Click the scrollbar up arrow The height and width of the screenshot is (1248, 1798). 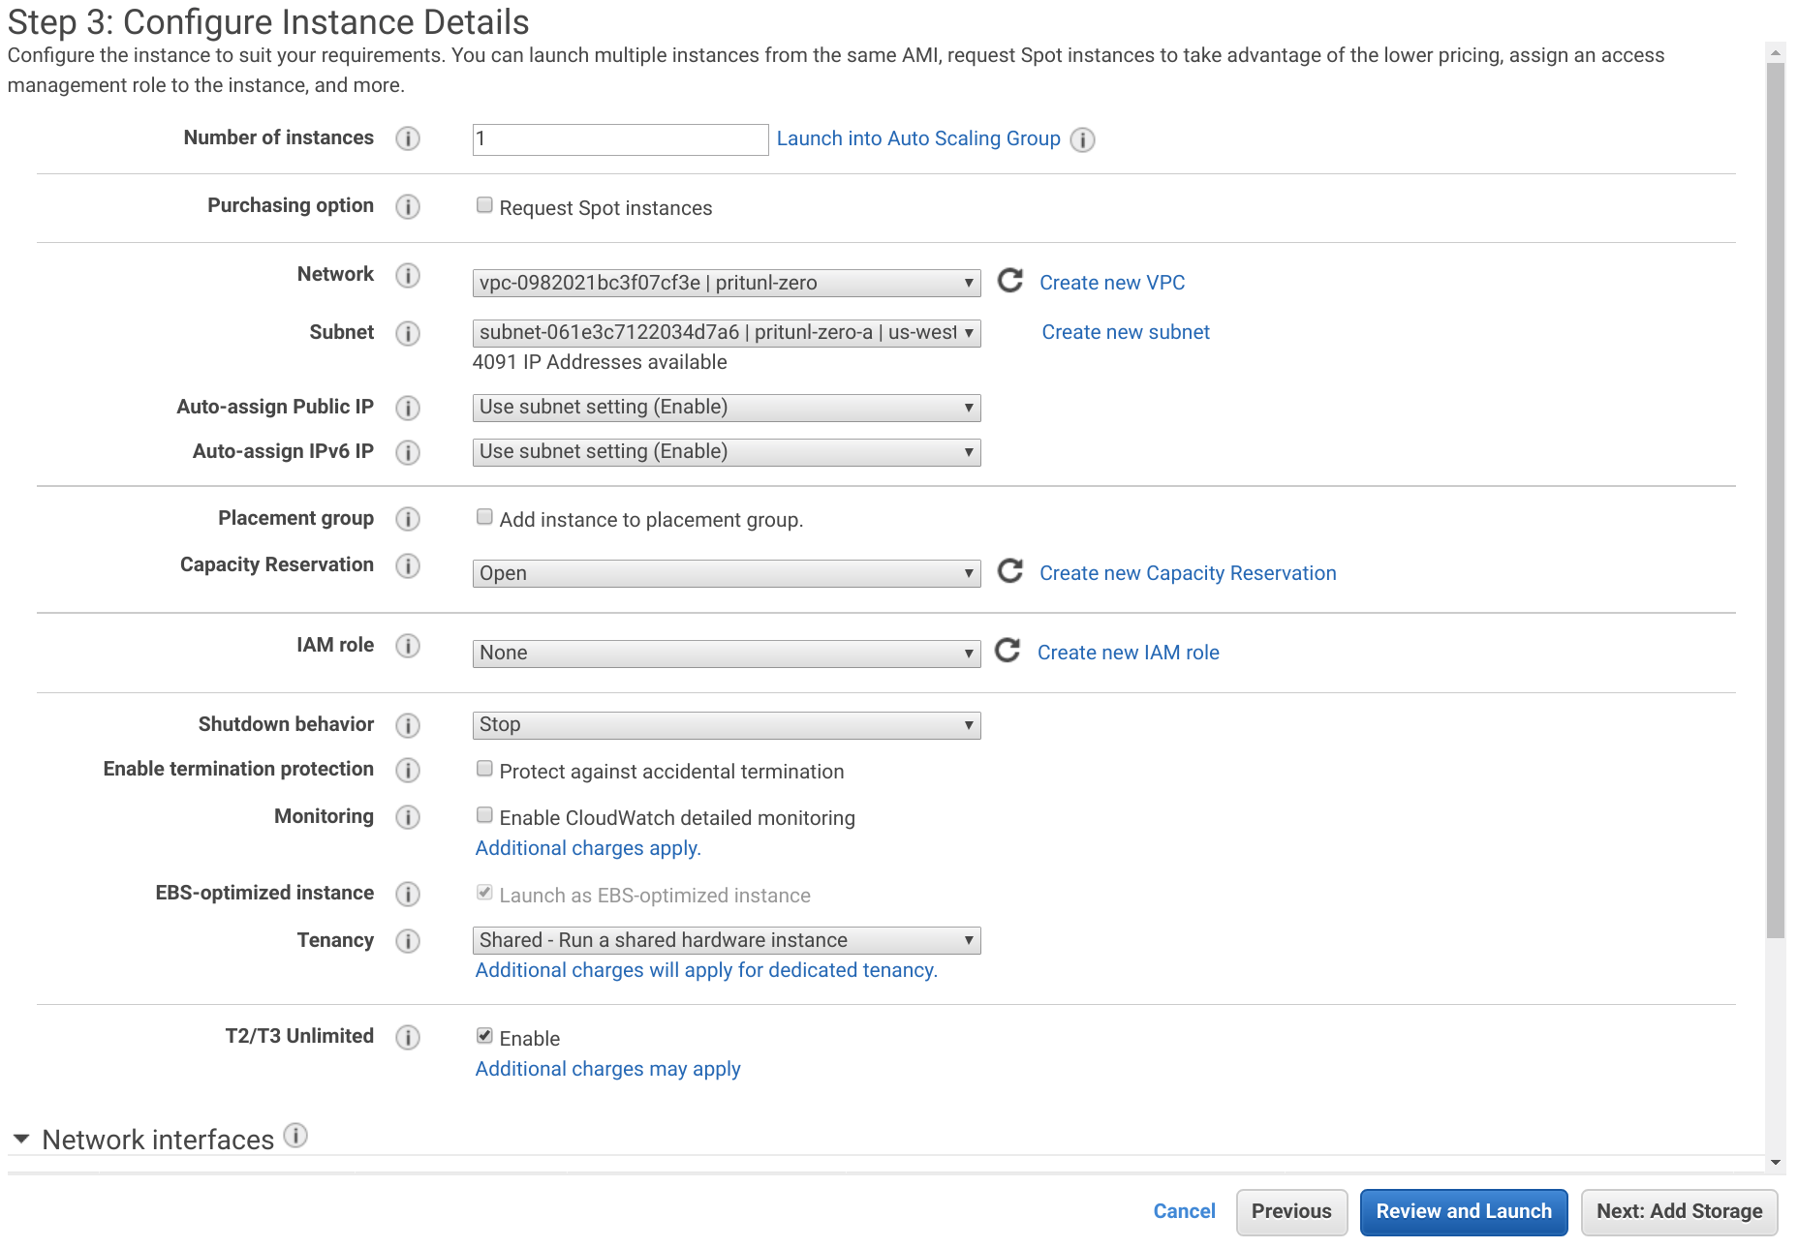pos(1776,52)
